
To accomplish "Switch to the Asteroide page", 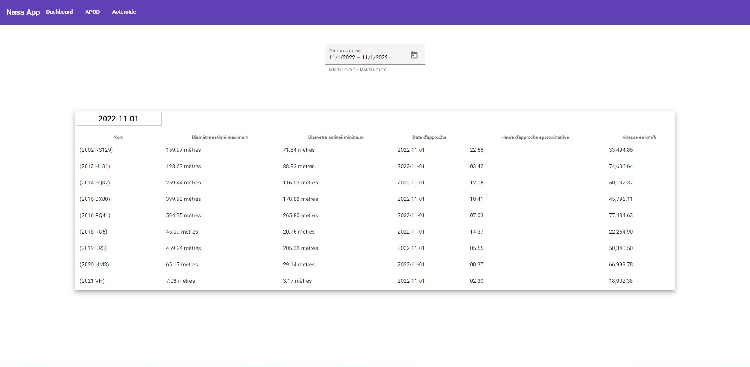I will coord(124,12).
